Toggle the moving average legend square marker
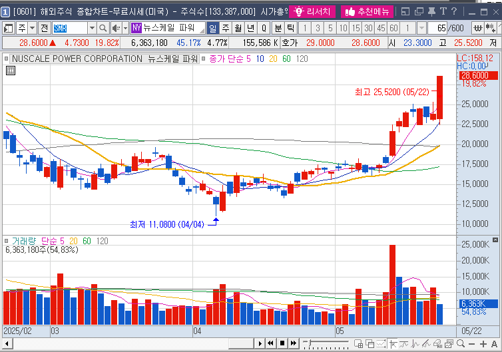Image resolution: width=502 pixels, height=352 pixels. (203, 59)
